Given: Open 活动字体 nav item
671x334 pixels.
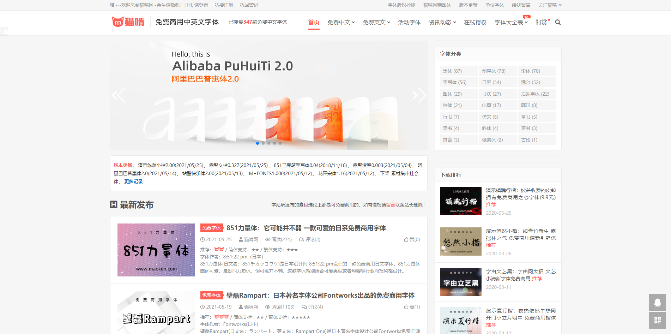Looking at the screenshot, I should tap(409, 22).
